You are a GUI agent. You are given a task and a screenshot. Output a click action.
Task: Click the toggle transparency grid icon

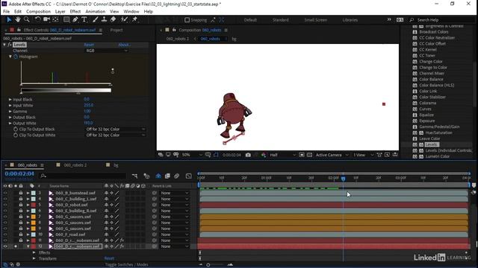point(309,155)
